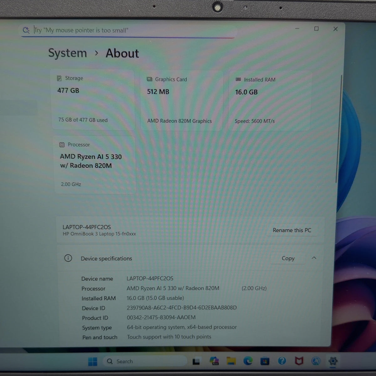Click the 16.0 GB (15.0 GB usable) value
This screenshot has width=376, height=376.
155,298
